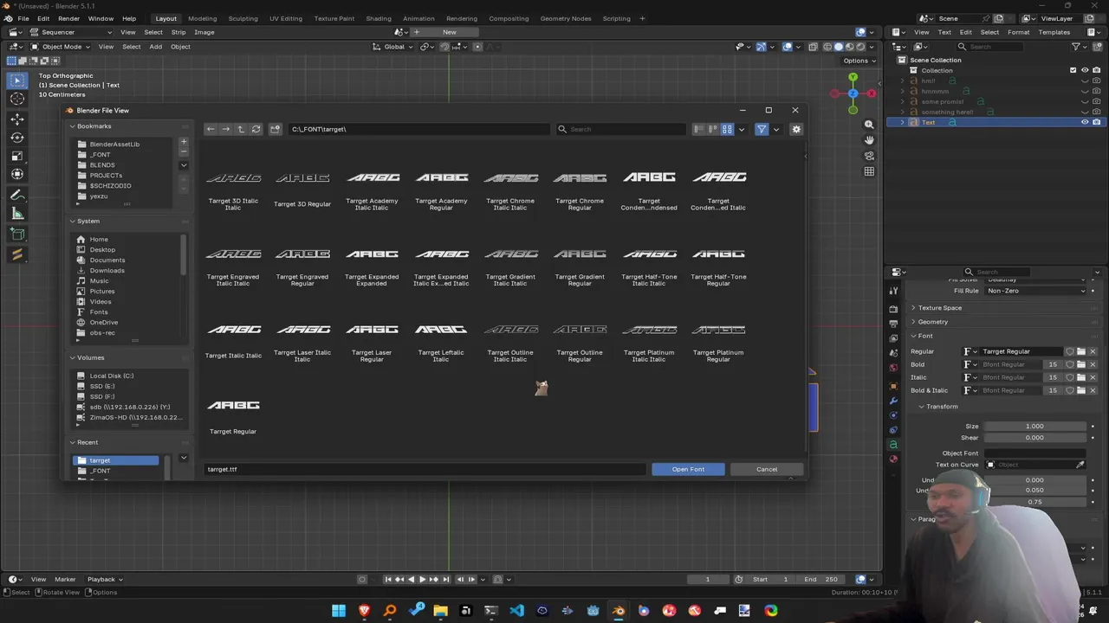Open the Shading workspace tab
Image resolution: width=1109 pixels, height=623 pixels.
378,18
